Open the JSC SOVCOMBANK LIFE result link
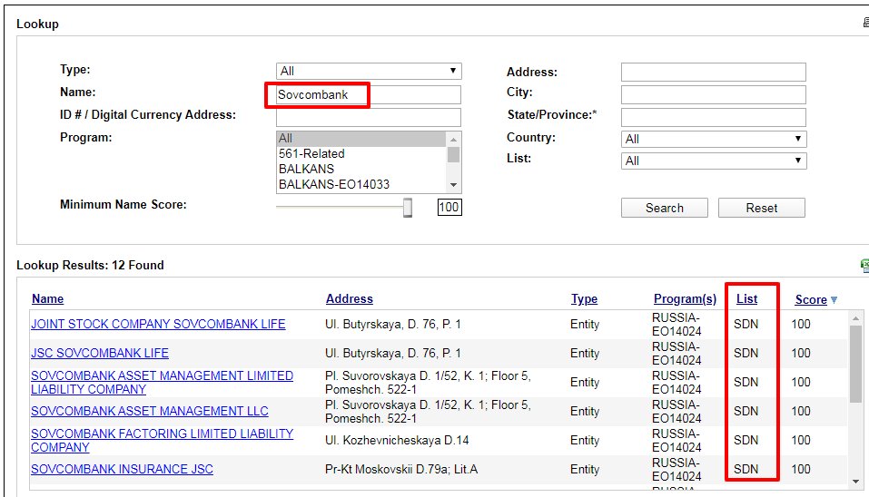This screenshot has height=497, width=869. click(x=100, y=353)
